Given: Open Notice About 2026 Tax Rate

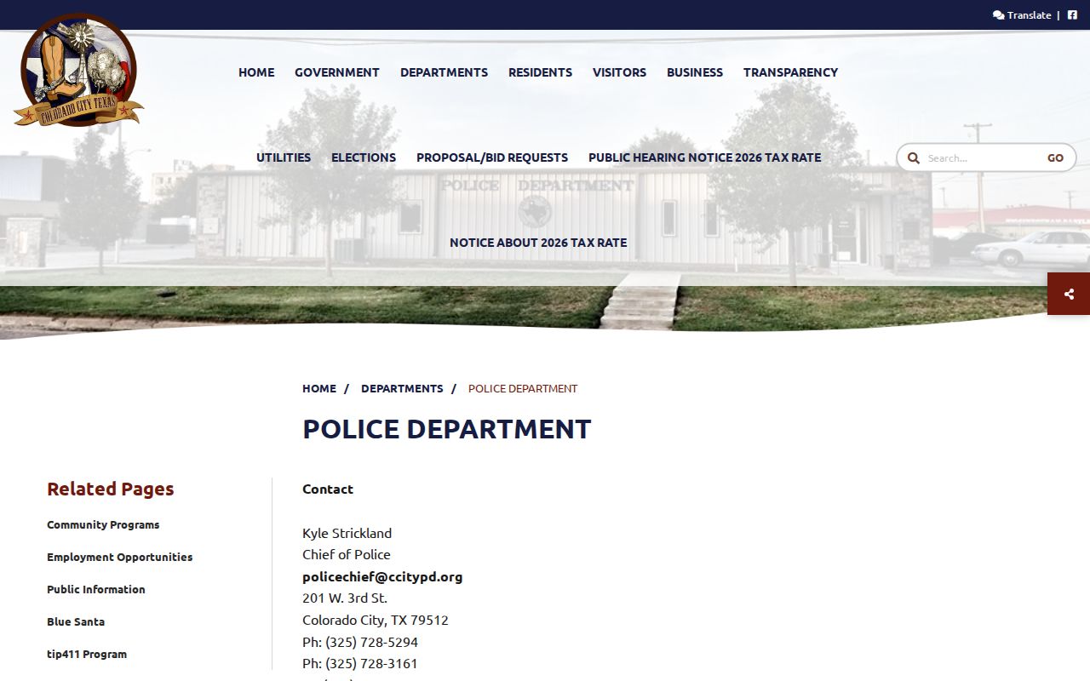Looking at the screenshot, I should [x=538, y=243].
